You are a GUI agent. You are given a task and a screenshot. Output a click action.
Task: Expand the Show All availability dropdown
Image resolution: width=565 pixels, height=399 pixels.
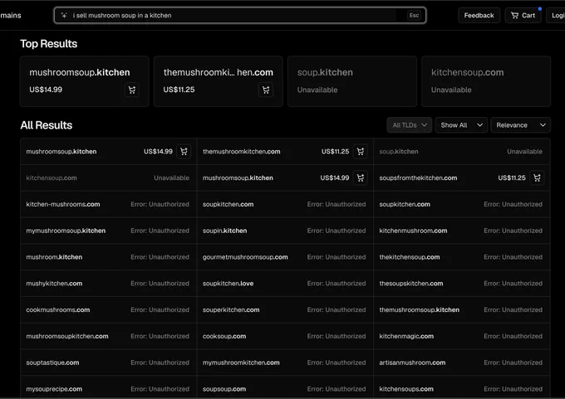(x=461, y=125)
